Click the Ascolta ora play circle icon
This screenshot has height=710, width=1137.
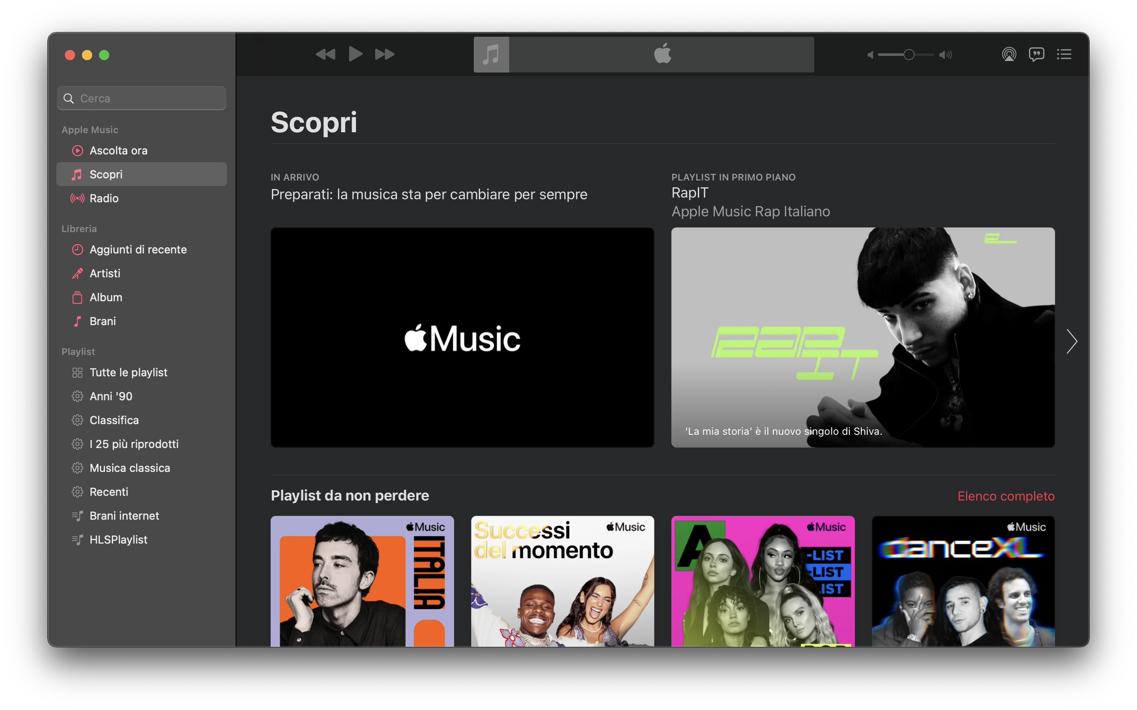78,151
